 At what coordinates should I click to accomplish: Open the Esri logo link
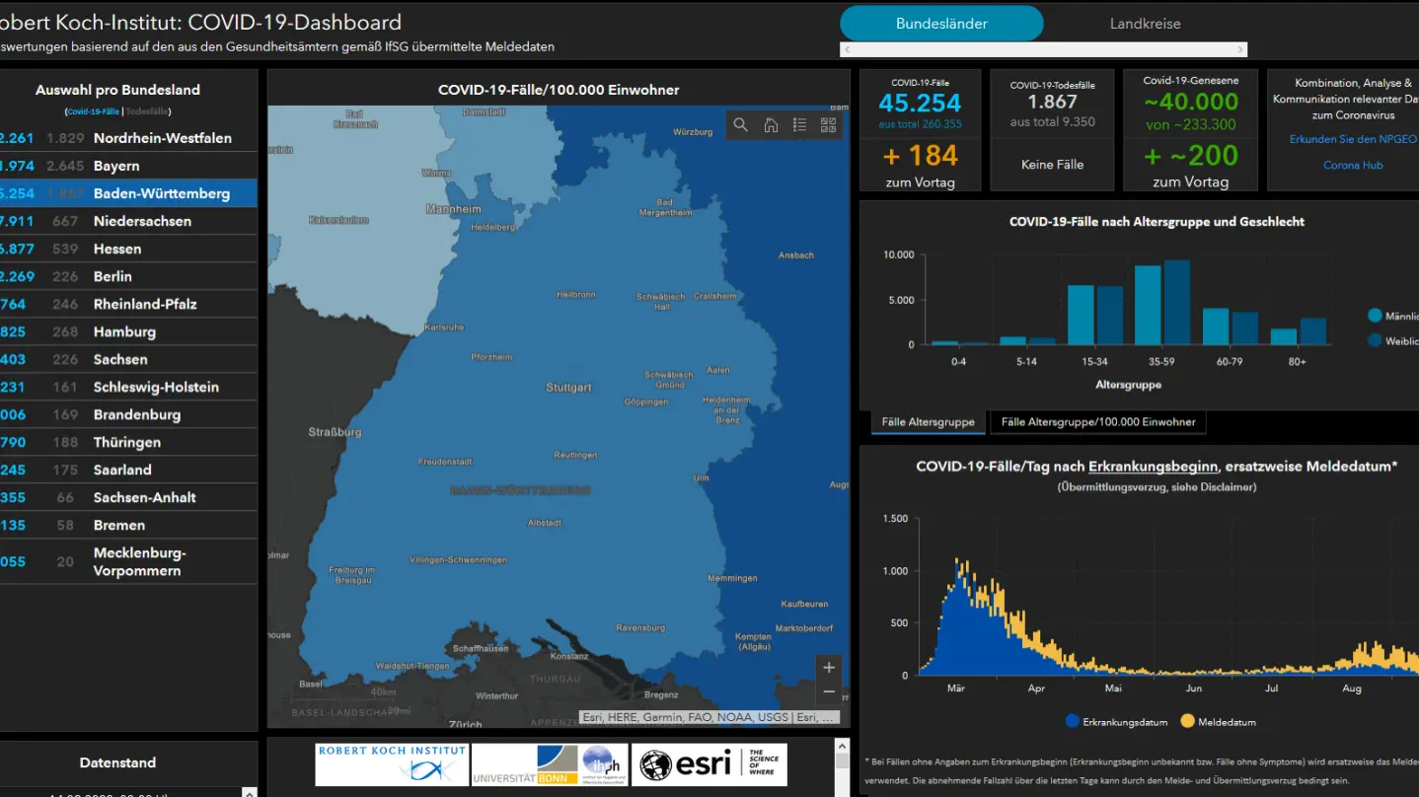pos(709,764)
